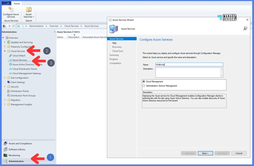Click the Next button in the wizard
254x166 pixels.
click(x=205, y=153)
